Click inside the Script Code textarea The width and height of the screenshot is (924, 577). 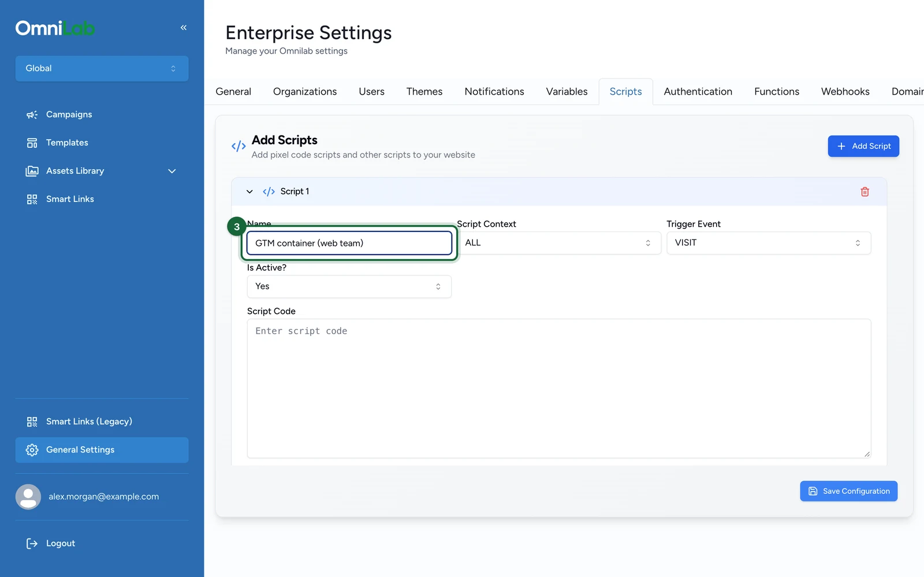coord(558,389)
